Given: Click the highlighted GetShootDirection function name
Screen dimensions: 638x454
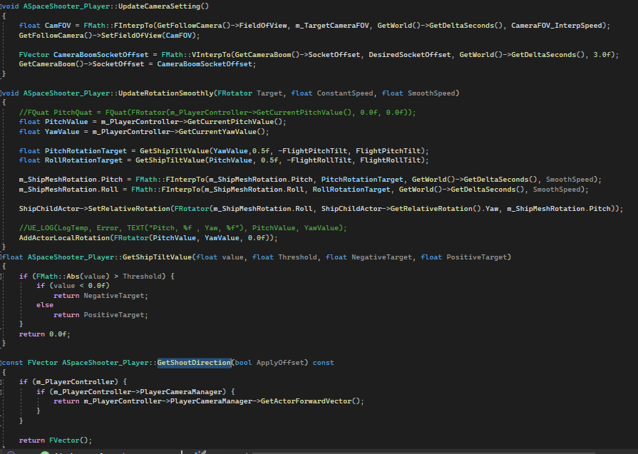Looking at the screenshot, I should 195,363.
